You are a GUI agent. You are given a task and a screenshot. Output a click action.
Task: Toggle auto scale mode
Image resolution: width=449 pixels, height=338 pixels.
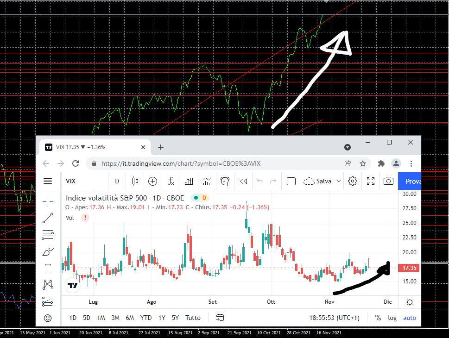pyautogui.click(x=410, y=318)
